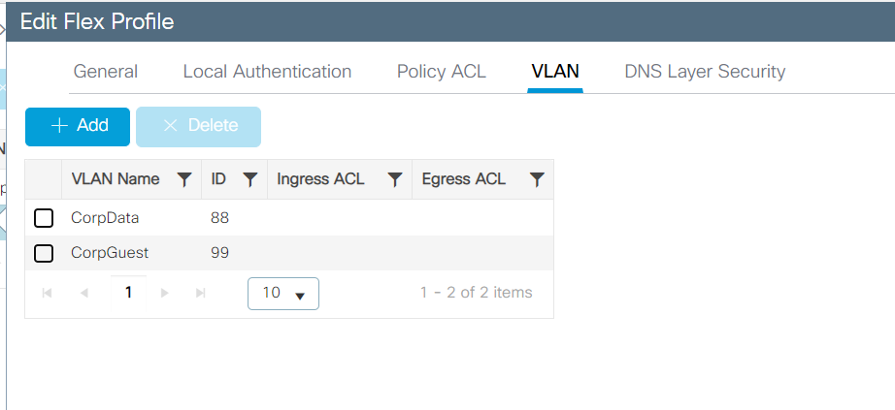Go to previous page arrow icon
This screenshot has width=895, height=410.
click(84, 293)
